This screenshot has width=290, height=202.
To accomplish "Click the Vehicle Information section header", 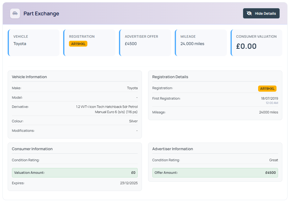I will tap(29, 77).
